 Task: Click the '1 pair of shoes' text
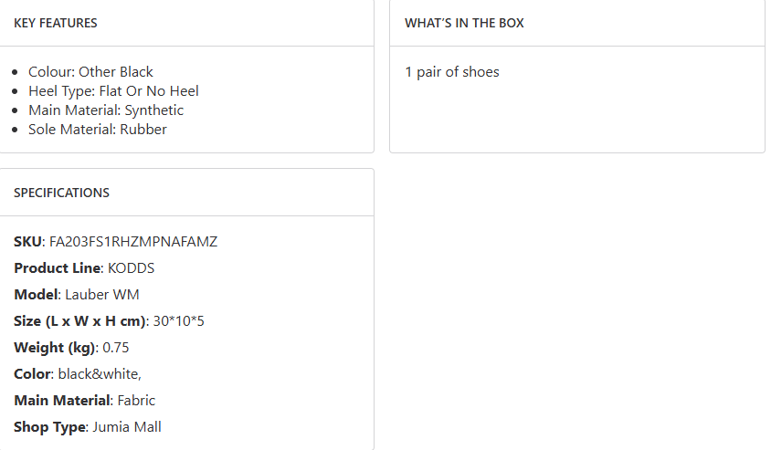coord(452,72)
